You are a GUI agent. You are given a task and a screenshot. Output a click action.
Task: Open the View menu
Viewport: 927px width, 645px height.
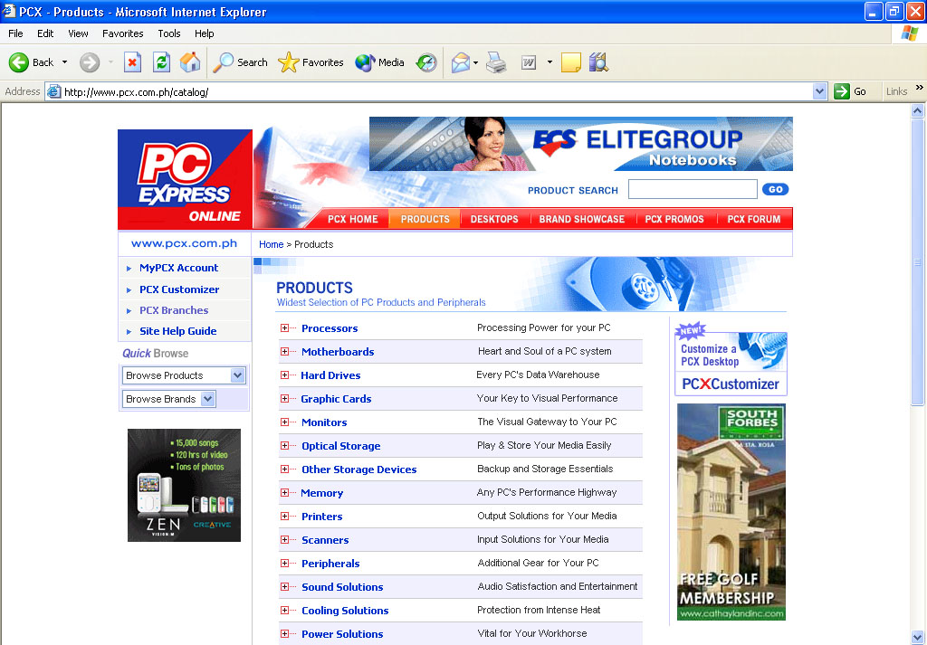point(78,33)
